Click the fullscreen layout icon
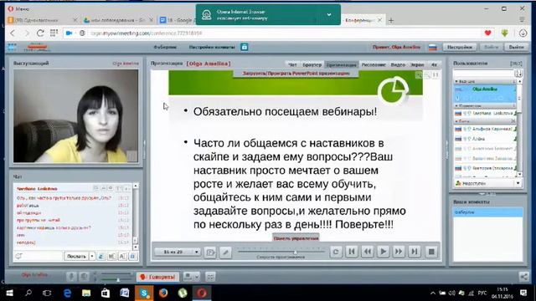Image resolution: width=536 pixels, height=301 pixels. 210,277
